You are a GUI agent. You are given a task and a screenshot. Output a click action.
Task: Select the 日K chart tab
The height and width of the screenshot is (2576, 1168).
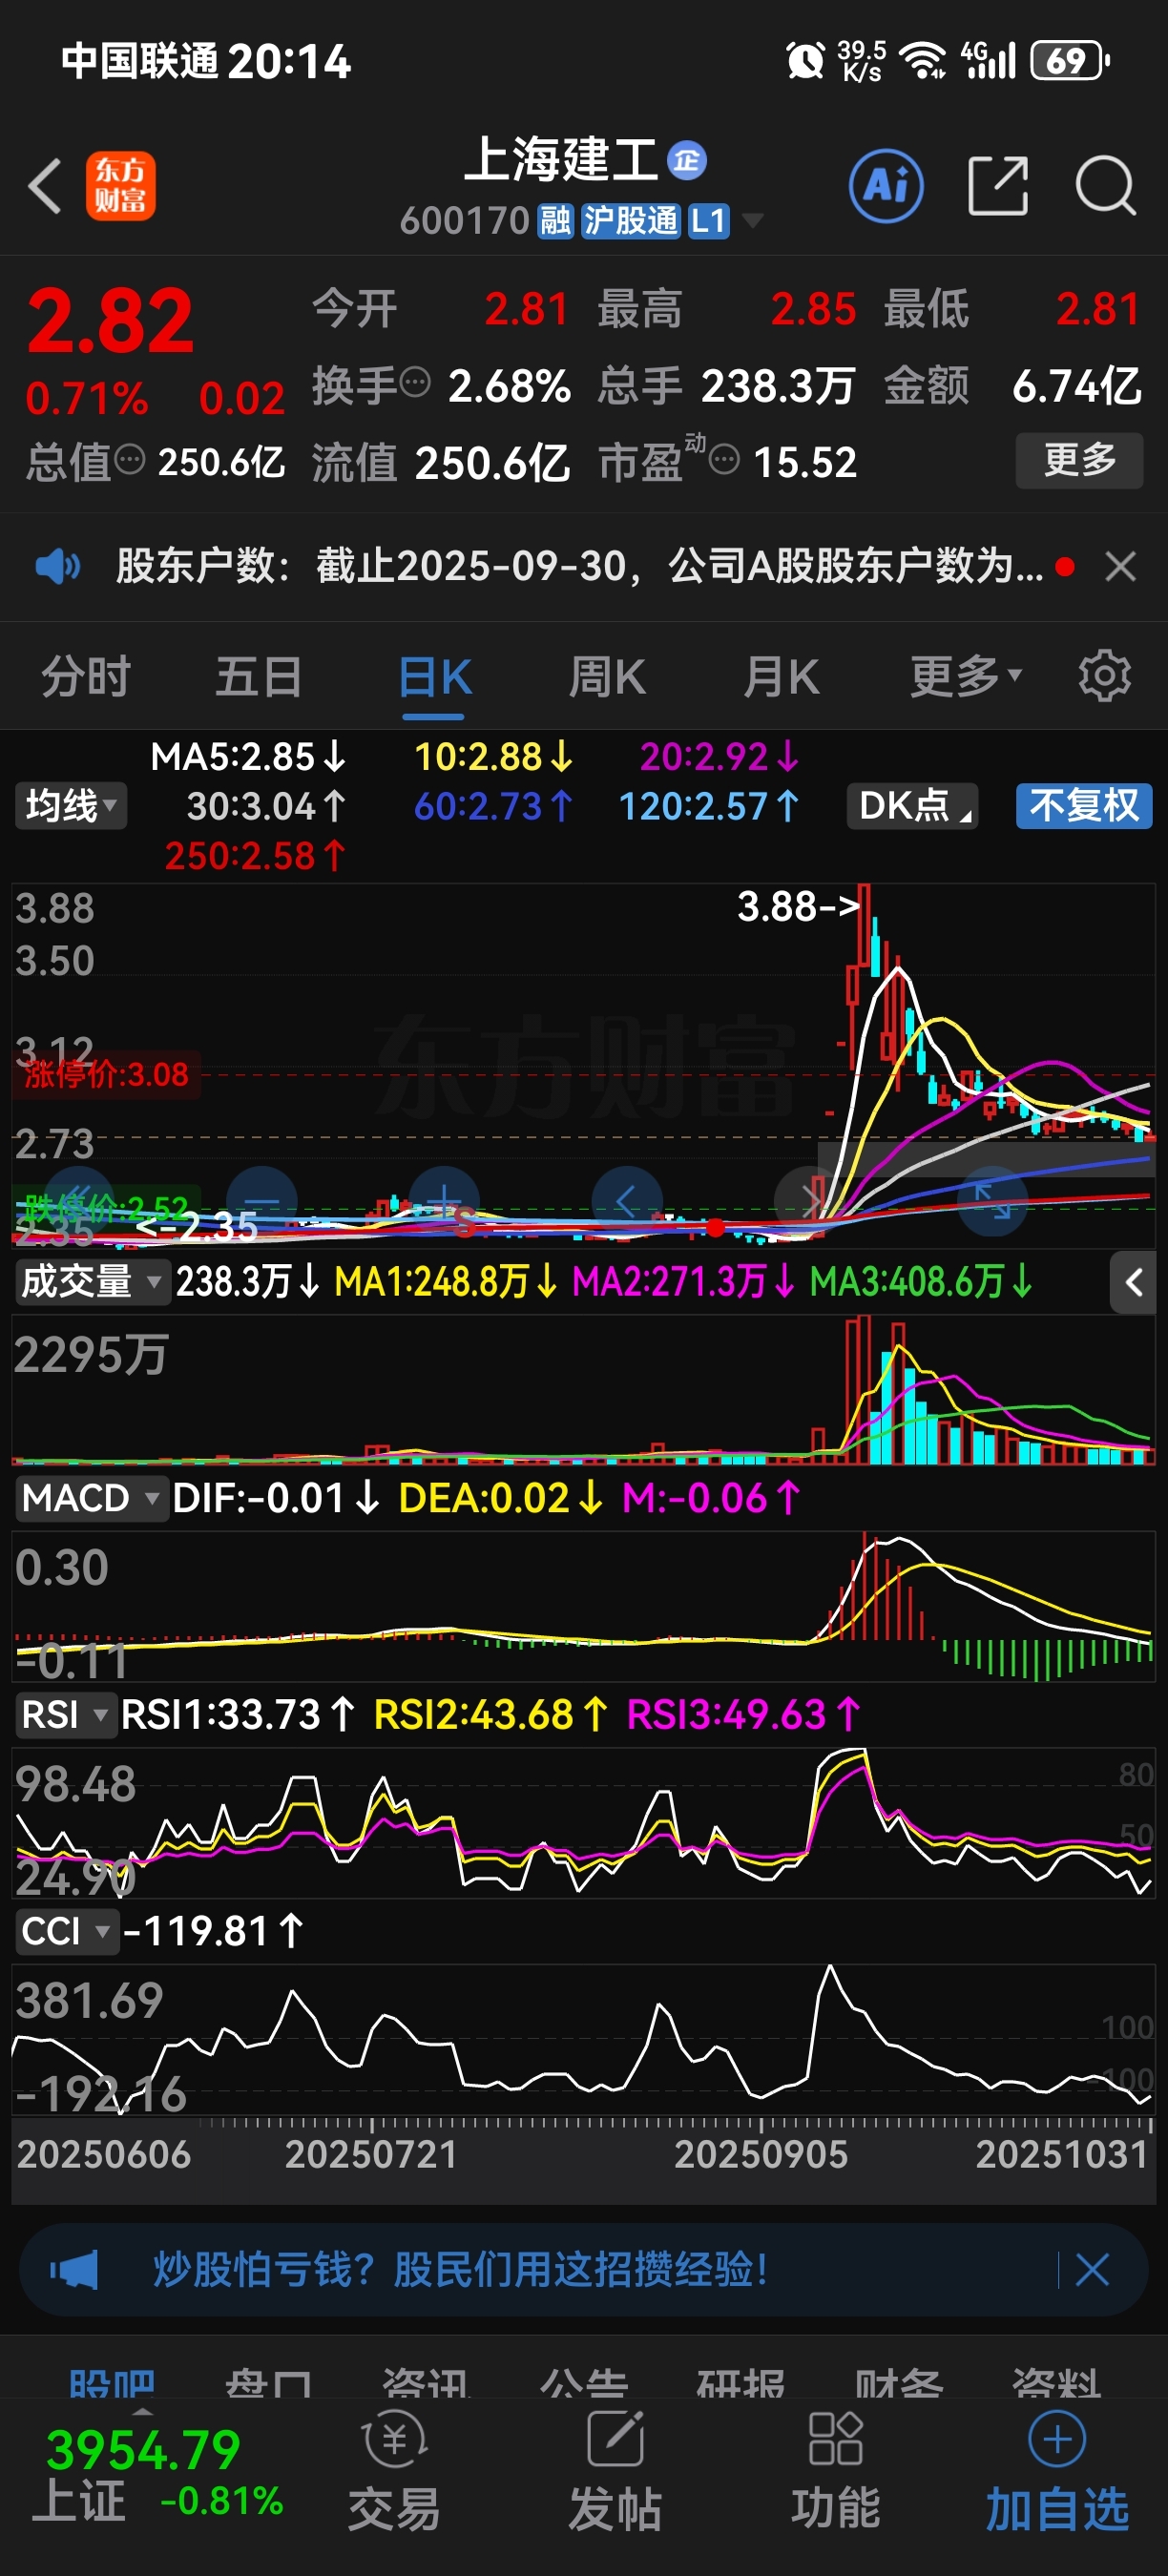pos(434,677)
